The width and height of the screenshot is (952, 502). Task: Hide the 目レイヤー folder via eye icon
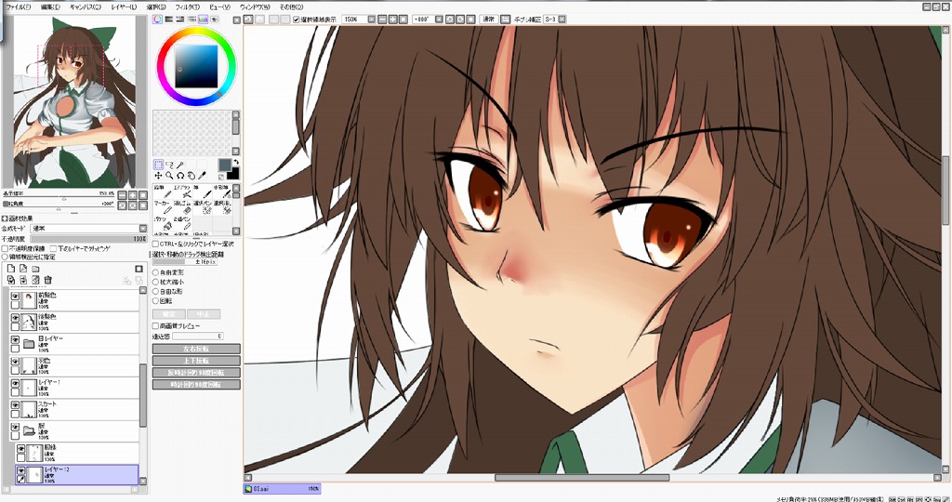15,340
